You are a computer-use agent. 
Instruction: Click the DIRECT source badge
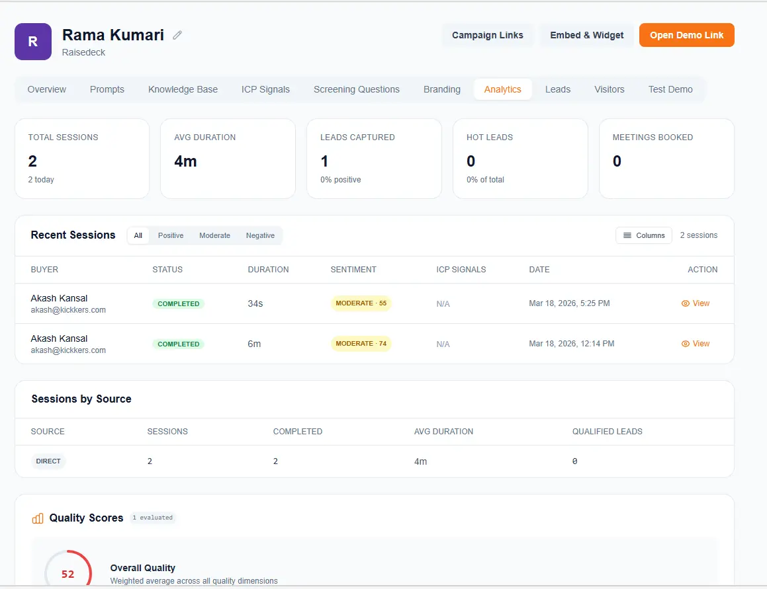click(x=48, y=461)
